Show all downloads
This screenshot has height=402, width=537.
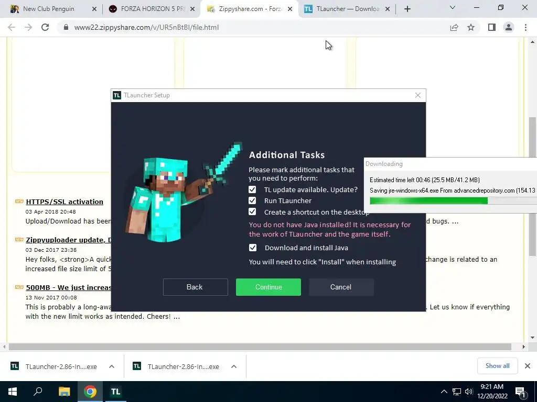click(497, 366)
